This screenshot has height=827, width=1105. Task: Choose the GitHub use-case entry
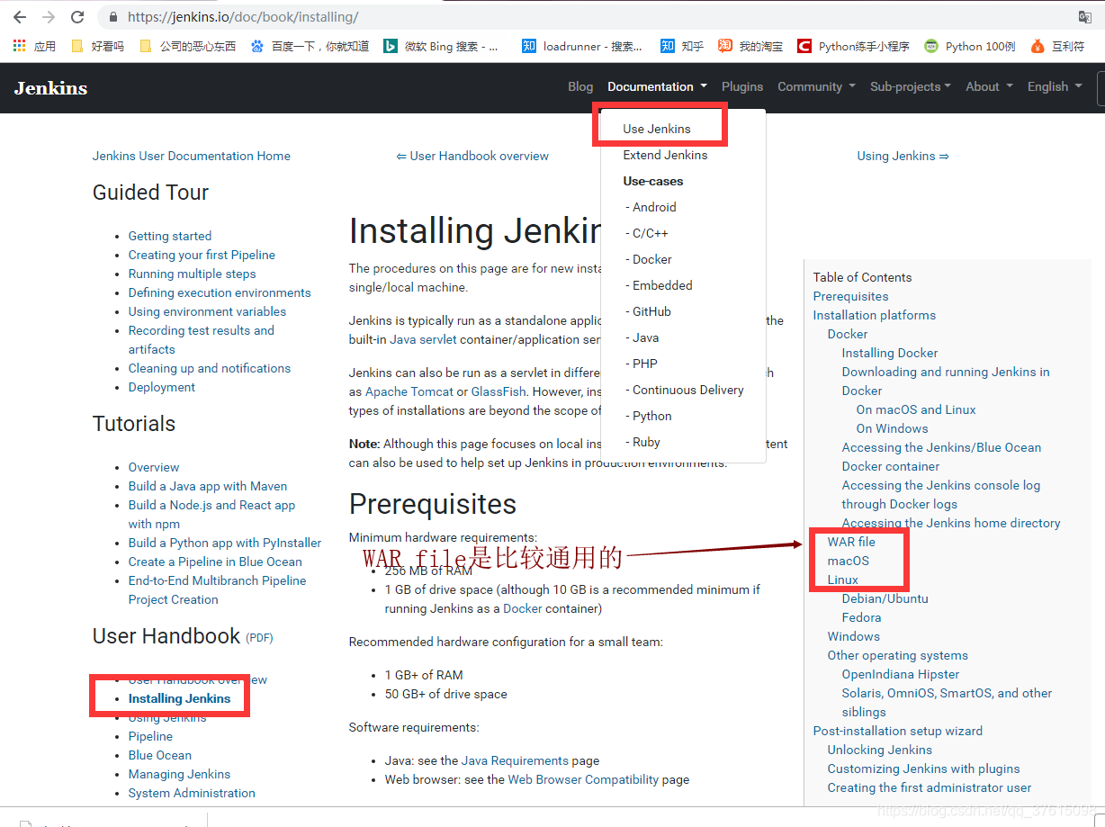coord(648,311)
